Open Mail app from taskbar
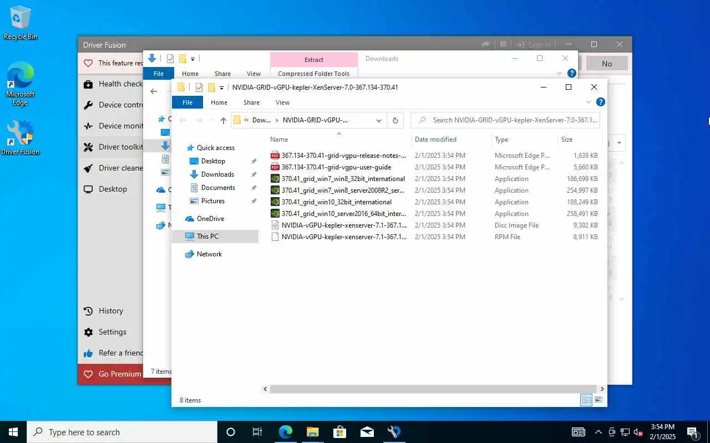The width and height of the screenshot is (710, 443). pos(367,432)
